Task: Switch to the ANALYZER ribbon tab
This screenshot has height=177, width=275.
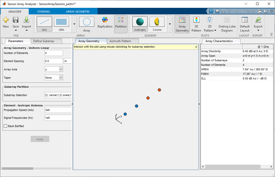Action: point(15,12)
